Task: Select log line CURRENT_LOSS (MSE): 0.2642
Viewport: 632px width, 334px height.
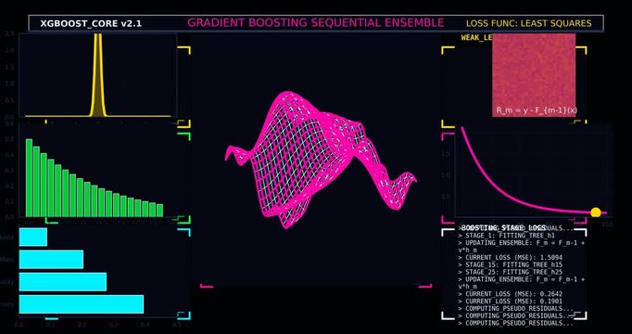Action: tap(511, 294)
